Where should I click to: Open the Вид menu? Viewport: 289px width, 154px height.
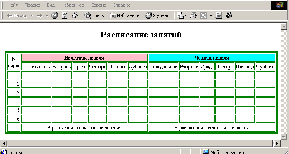[x=51, y=5]
